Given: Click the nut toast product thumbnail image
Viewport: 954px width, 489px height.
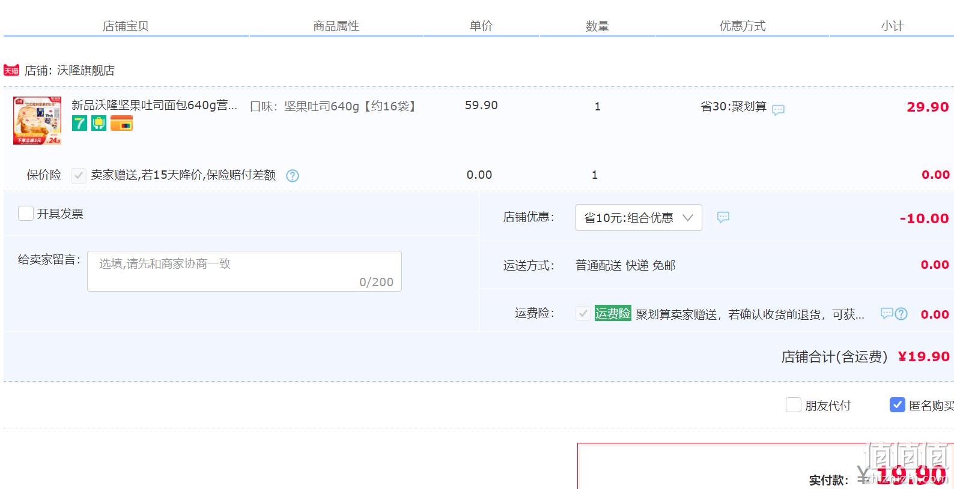Looking at the screenshot, I should (37, 121).
